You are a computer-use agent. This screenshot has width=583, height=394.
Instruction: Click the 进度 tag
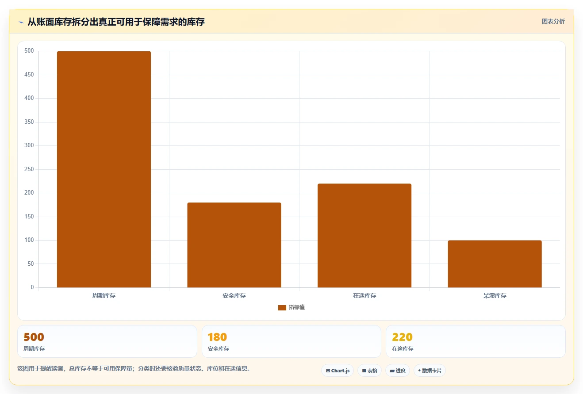click(x=398, y=371)
